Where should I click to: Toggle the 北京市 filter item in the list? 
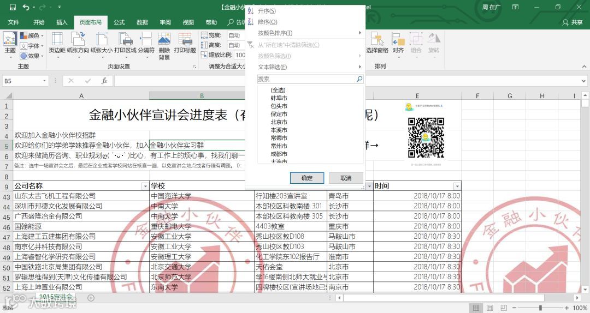coord(279,122)
